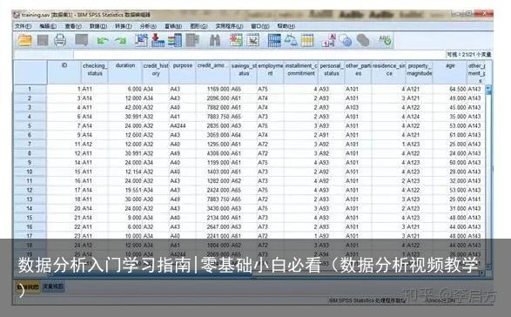
Task: Switch to the 变量视图 tab
Action: [x=53, y=287]
